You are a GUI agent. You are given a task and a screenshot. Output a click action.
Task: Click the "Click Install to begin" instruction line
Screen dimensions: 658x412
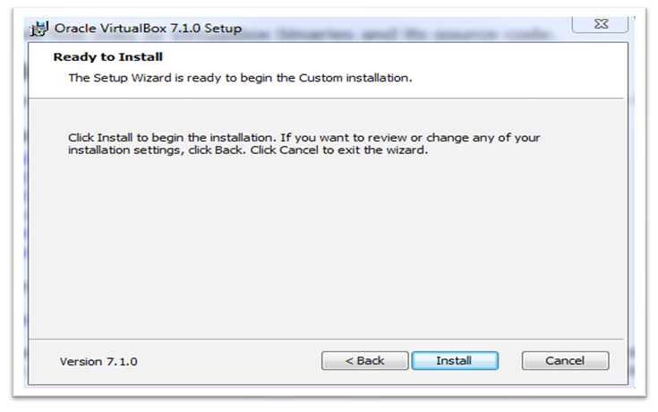pos(304,138)
